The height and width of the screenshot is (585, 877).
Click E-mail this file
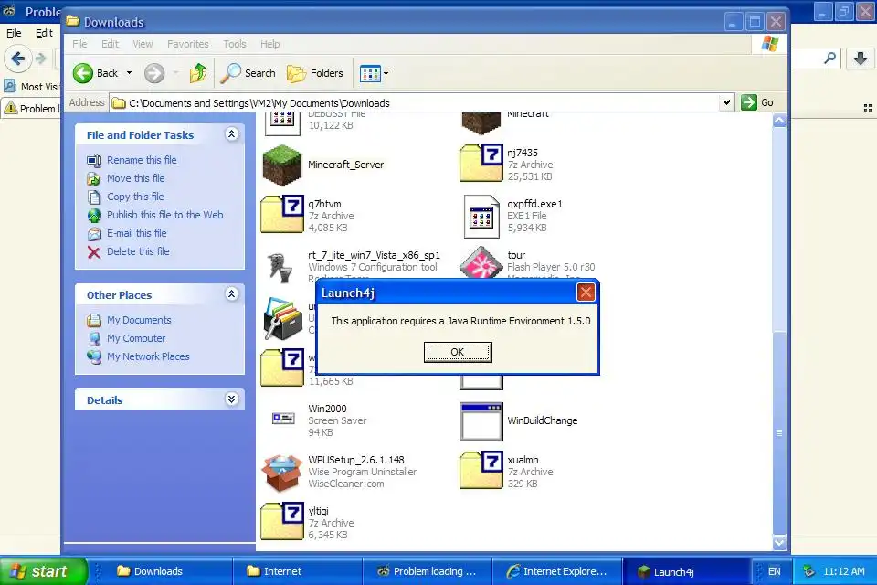[136, 233]
